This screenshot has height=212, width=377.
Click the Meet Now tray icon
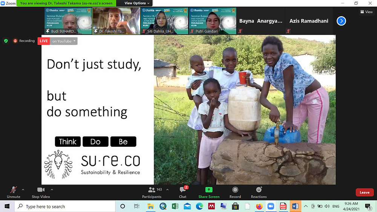click(x=313, y=206)
